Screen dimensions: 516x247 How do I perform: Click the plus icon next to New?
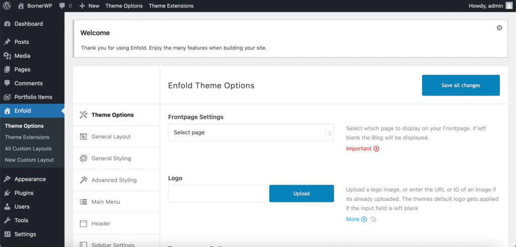click(82, 6)
